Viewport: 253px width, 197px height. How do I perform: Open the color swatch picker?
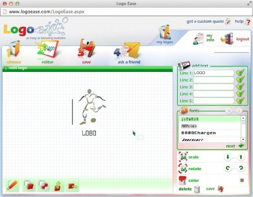[x=242, y=181]
